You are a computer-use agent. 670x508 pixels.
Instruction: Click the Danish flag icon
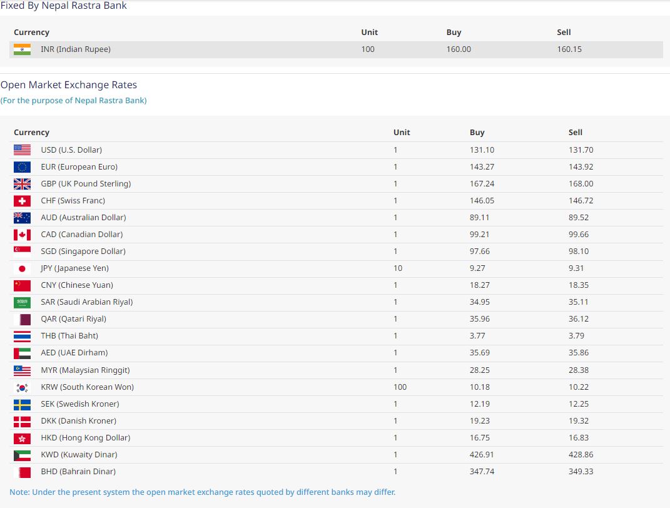(23, 421)
